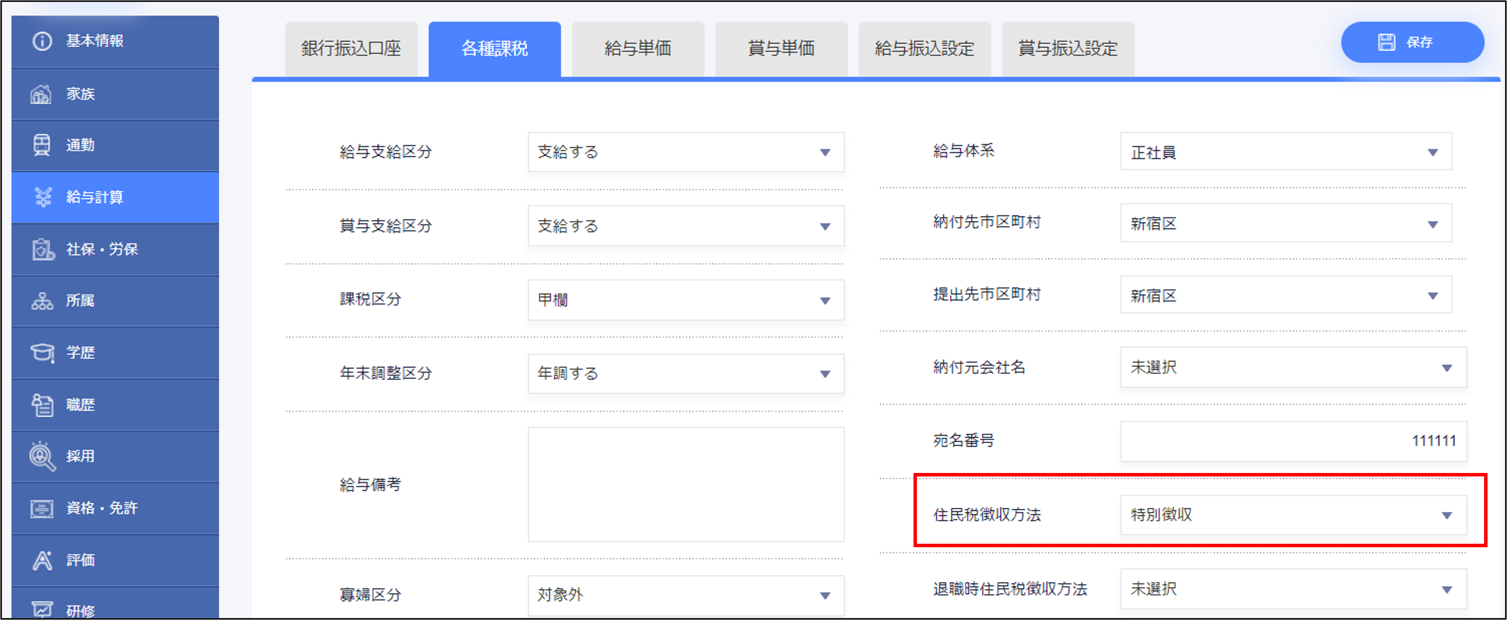The height and width of the screenshot is (620, 1507).
Task: Open the 課税区分 甲欄 dropdown
Action: [685, 300]
